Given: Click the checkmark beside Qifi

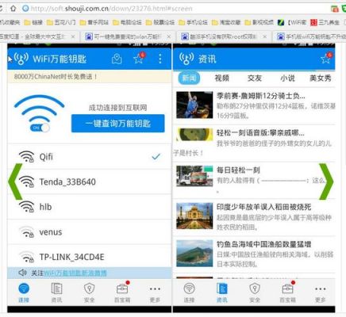Looking at the screenshot, I should [156, 157].
